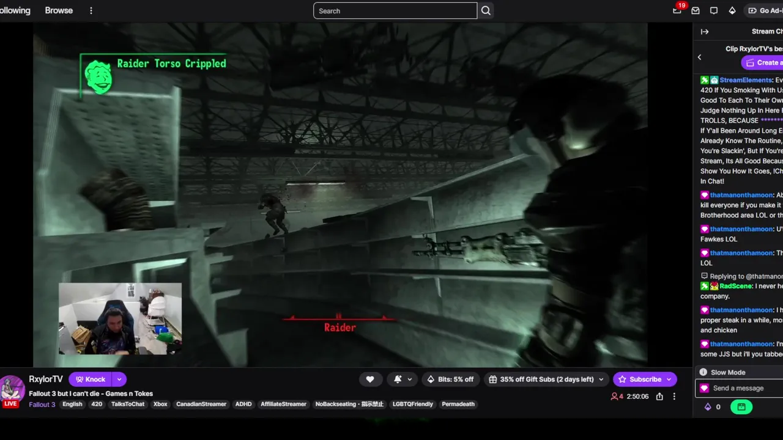Collapse the stream chat panel arrow
This screenshot has height=440, width=783.
[x=705, y=32]
